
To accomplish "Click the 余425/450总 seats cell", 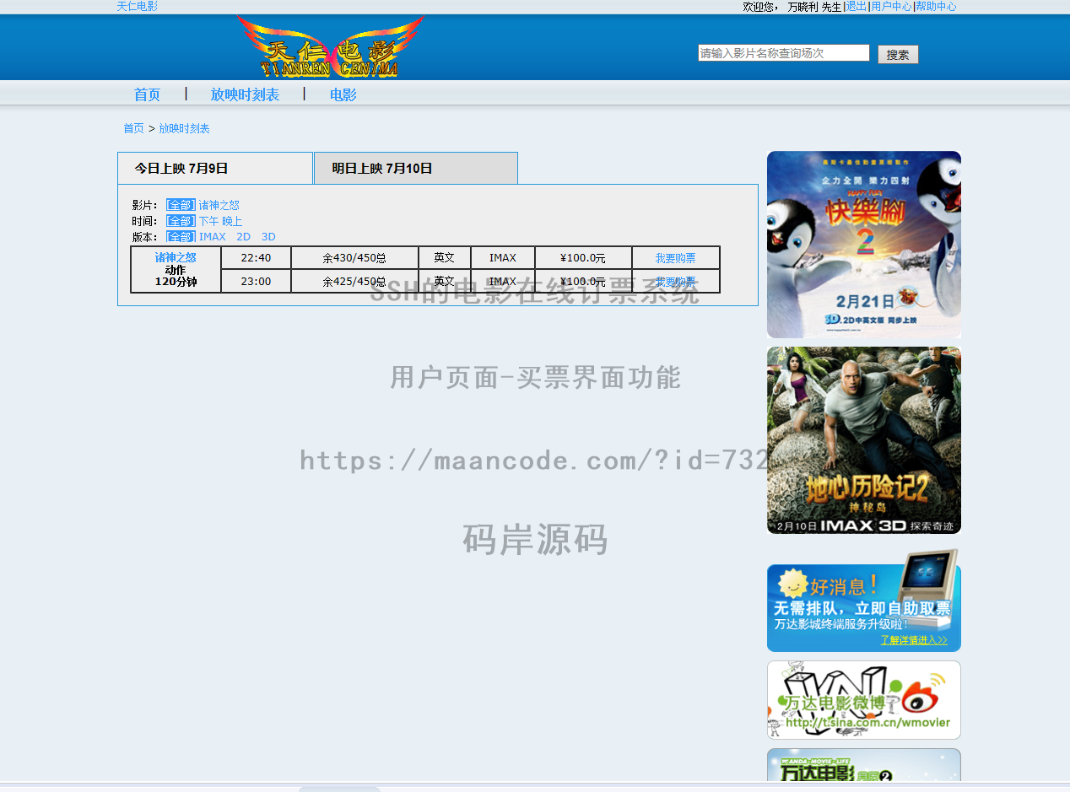I will pyautogui.click(x=354, y=282).
